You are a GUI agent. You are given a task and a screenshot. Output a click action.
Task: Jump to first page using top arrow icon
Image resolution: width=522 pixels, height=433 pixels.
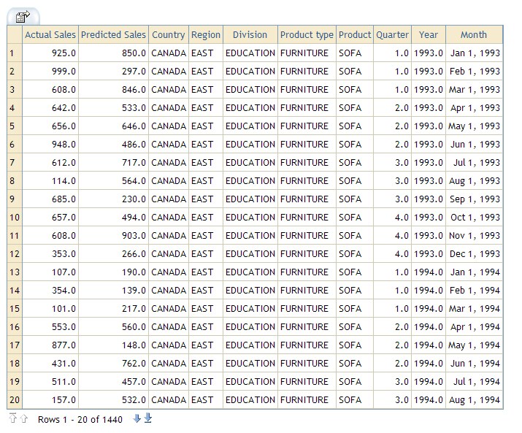coord(12,418)
